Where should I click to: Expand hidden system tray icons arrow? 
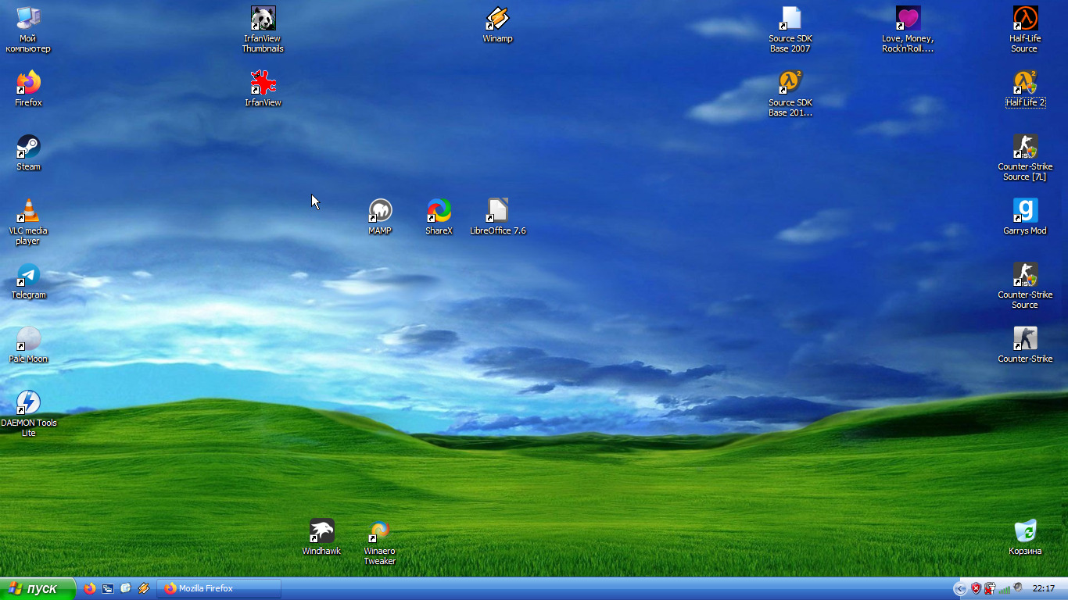click(x=960, y=589)
